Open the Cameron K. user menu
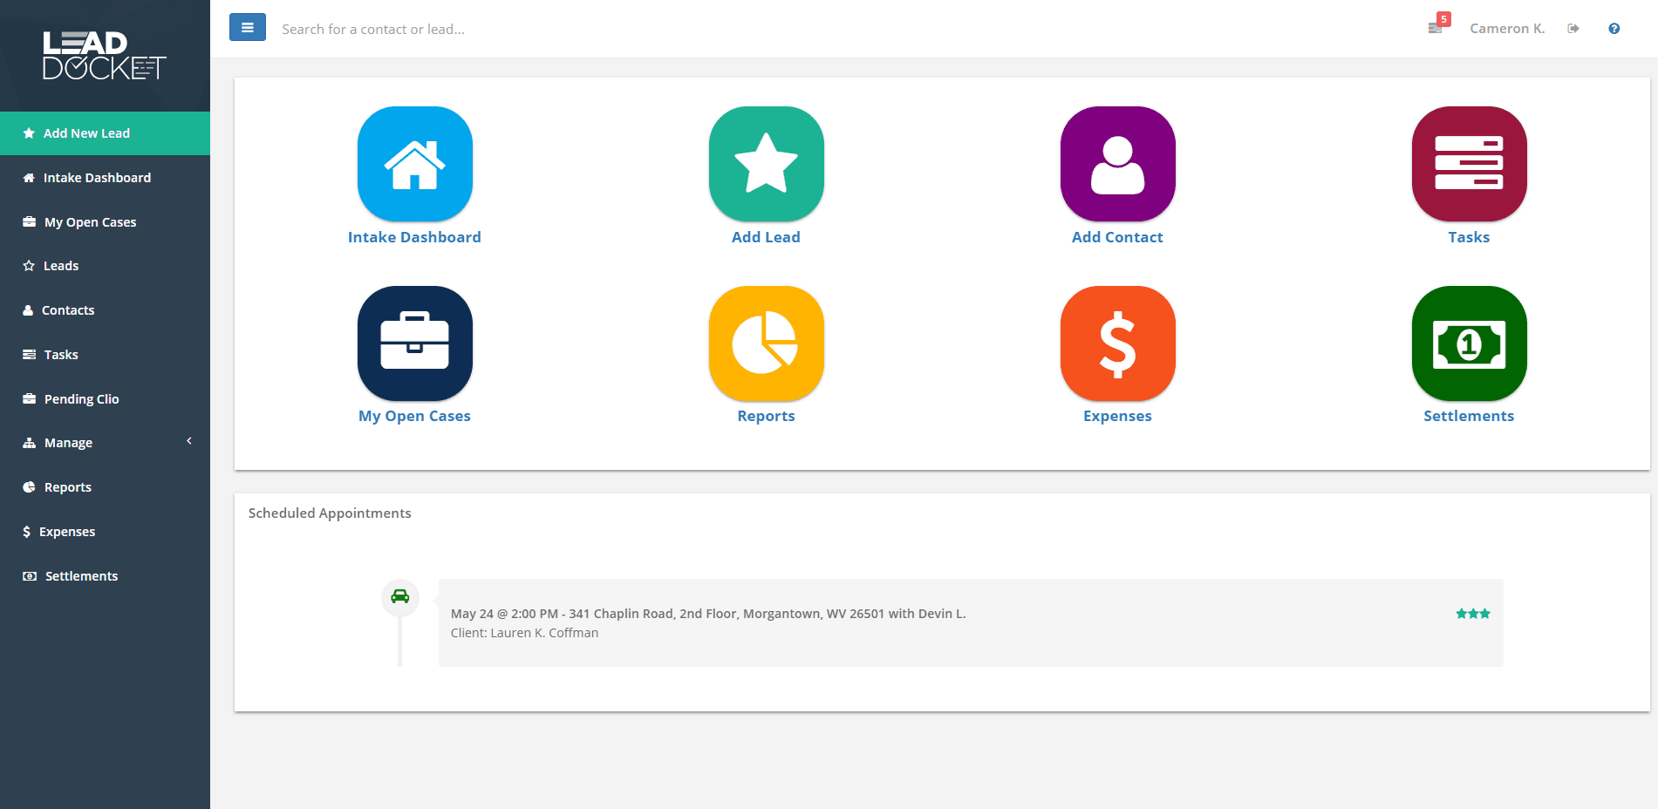This screenshot has width=1658, height=809. click(1507, 29)
